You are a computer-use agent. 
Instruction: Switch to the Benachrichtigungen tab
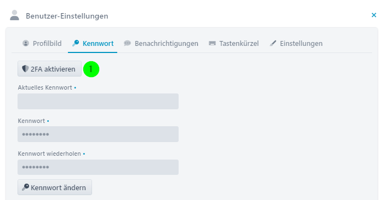(x=161, y=43)
